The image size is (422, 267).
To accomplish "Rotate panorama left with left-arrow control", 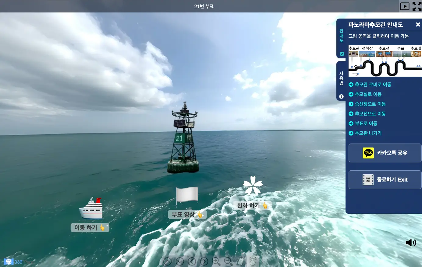I will coord(192,261).
